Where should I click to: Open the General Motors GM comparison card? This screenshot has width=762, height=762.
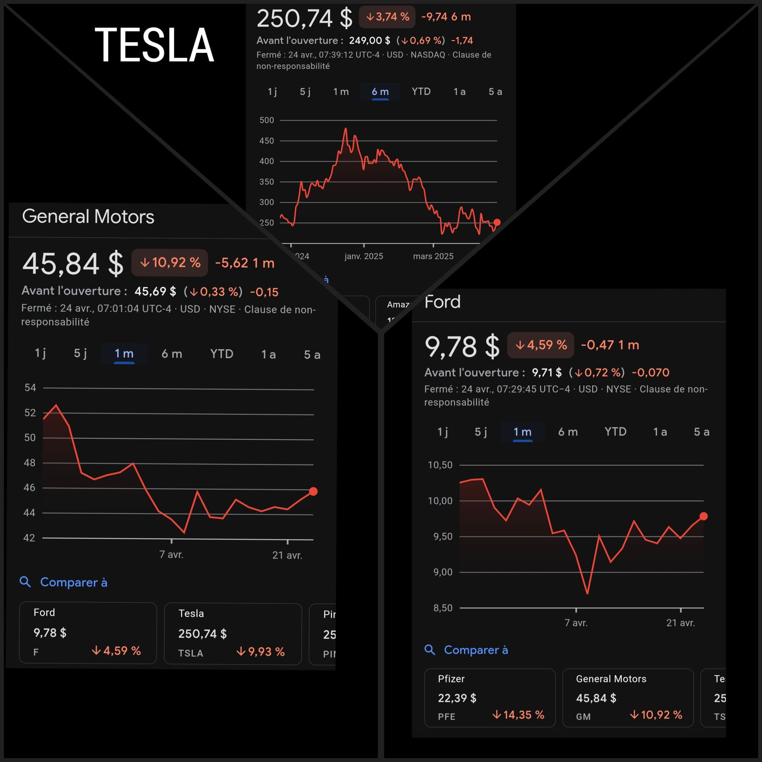pyautogui.click(x=628, y=698)
